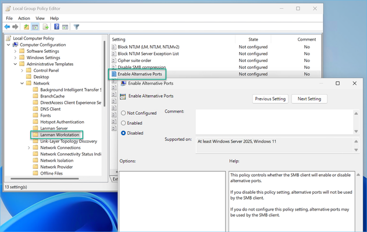Image resolution: width=367 pixels, height=232 pixels.
Task: Click the Fonts folder icon
Action: [x=35, y=115]
